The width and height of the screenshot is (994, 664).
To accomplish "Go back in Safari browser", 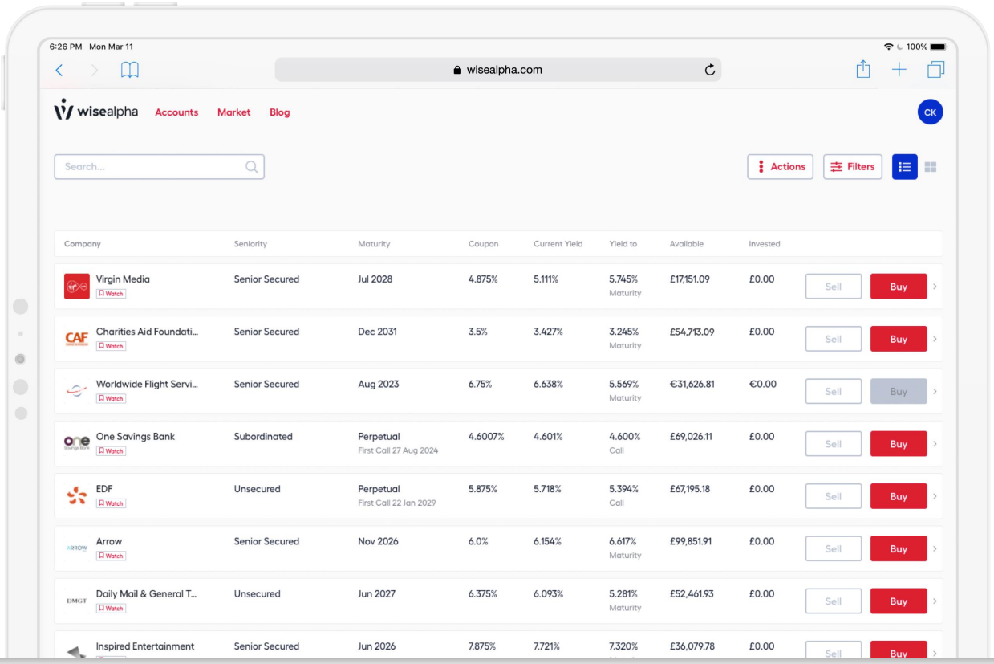I will click(59, 71).
